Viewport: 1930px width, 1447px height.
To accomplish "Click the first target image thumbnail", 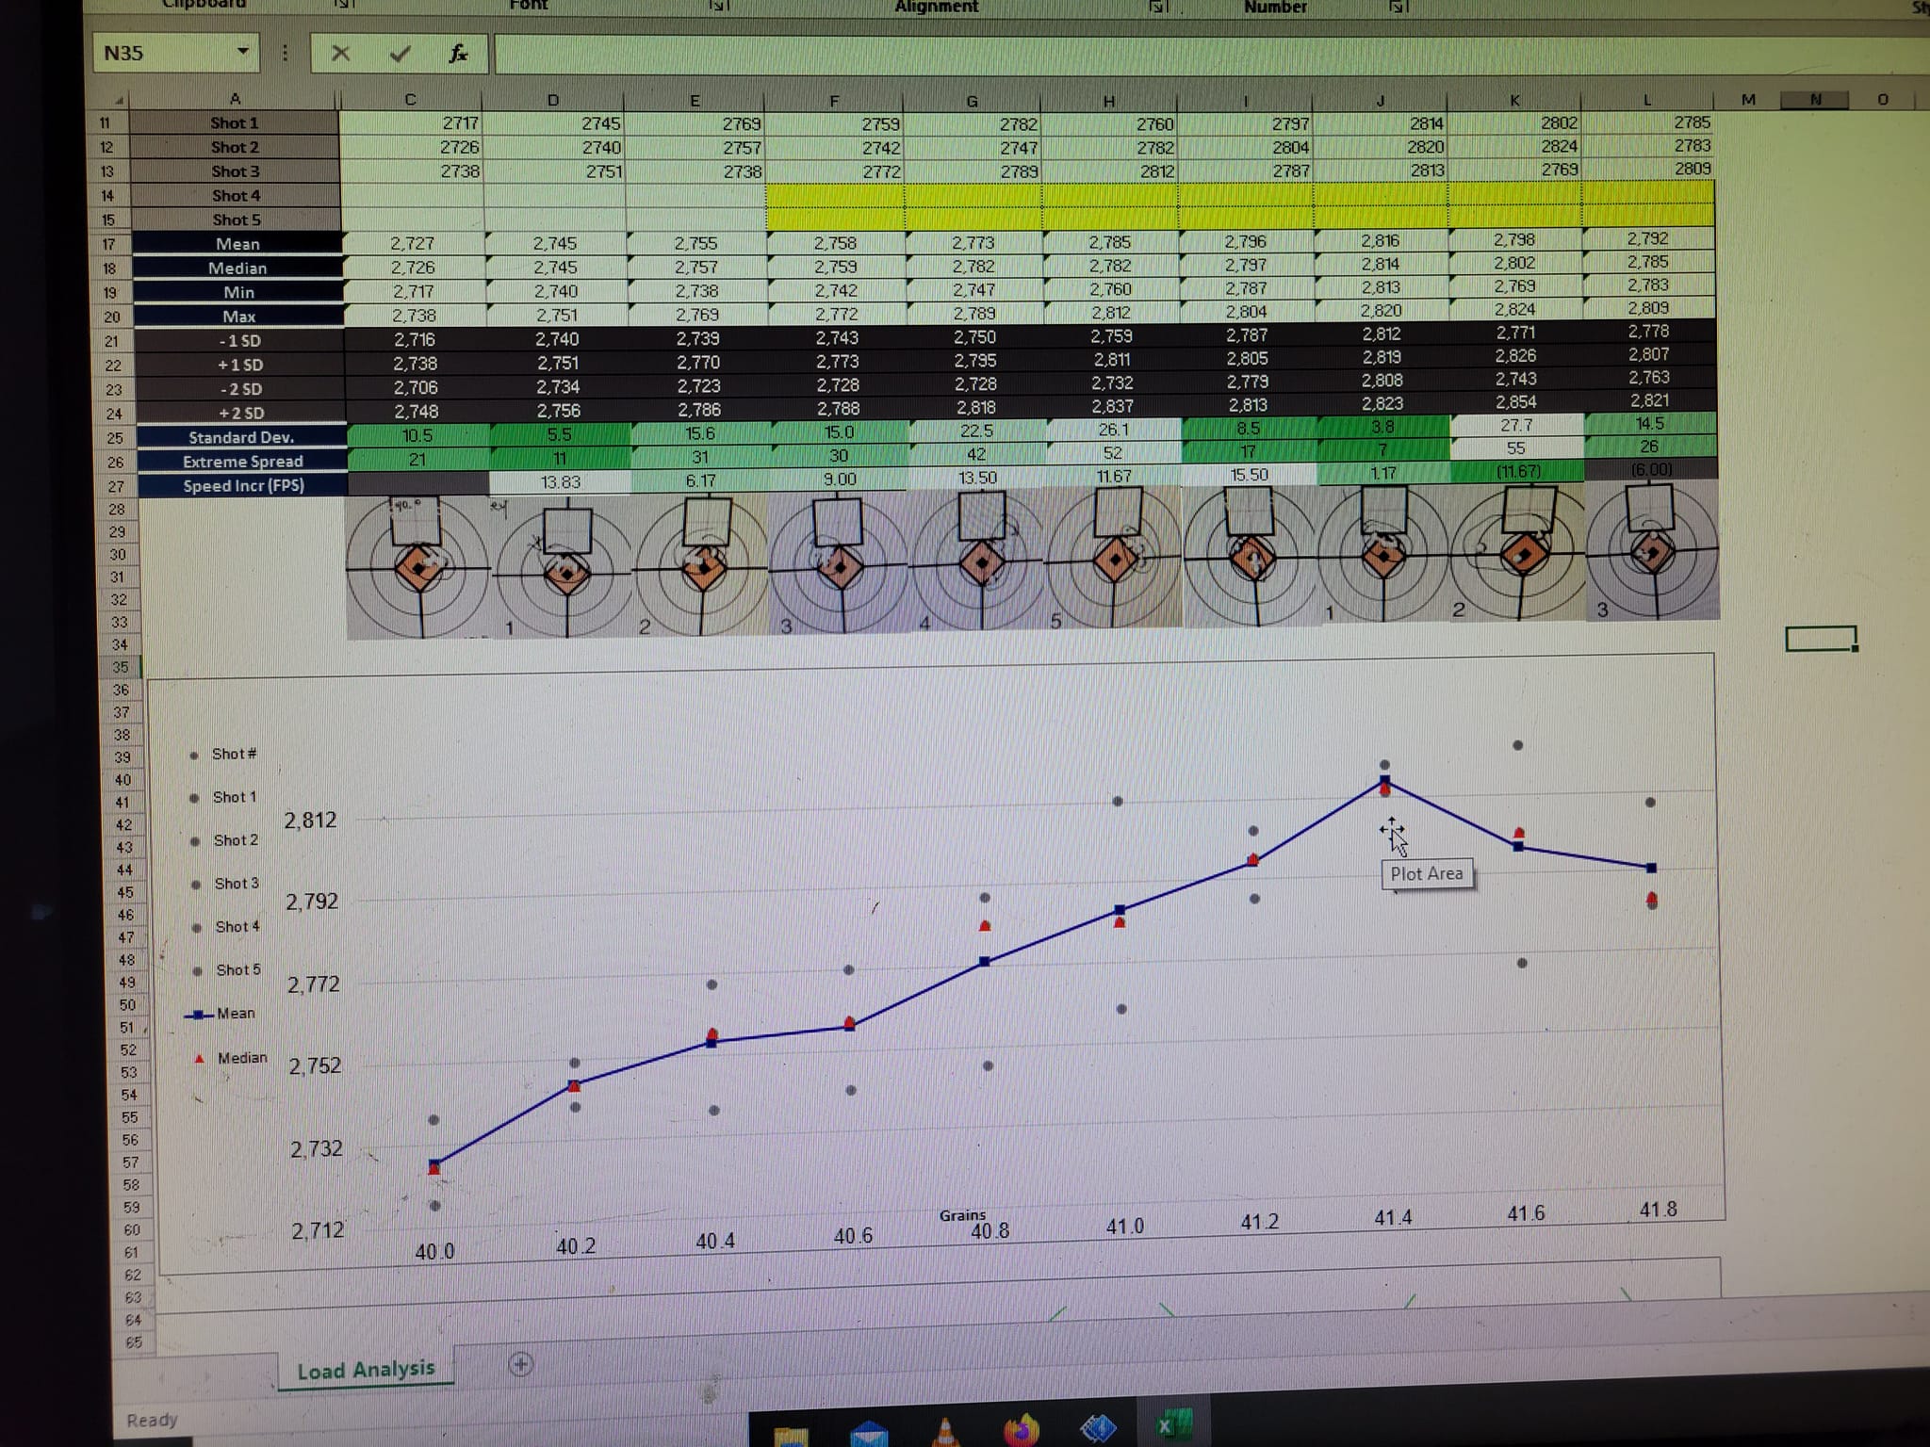I will (x=417, y=563).
